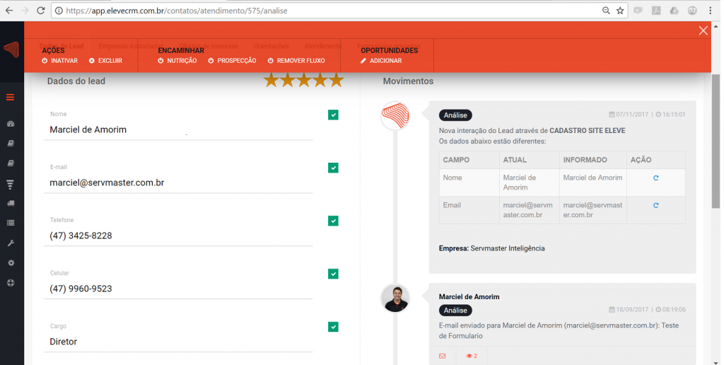The image size is (724, 365).
Task: Toggle the Telefone field checkbox
Action: pyautogui.click(x=333, y=221)
